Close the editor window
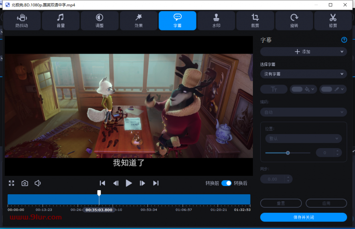 click(x=345, y=5)
